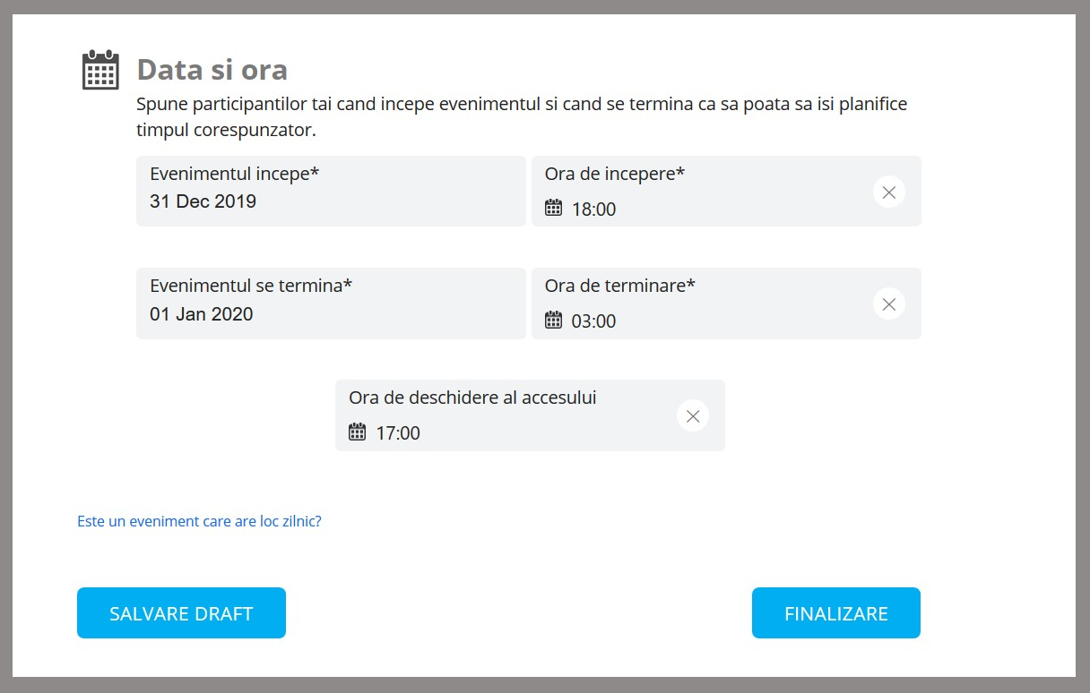1090x693 pixels.
Task: Select the header calendar glyph above the description
Action: (99, 68)
